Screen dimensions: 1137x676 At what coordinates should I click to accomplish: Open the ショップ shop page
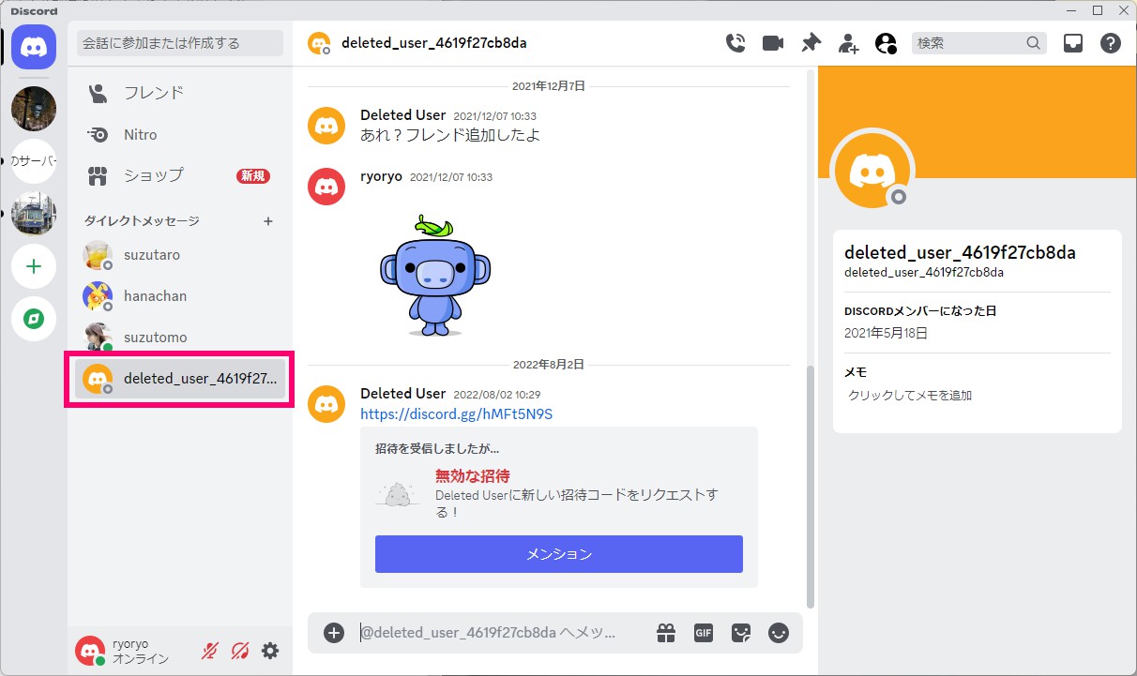click(180, 175)
